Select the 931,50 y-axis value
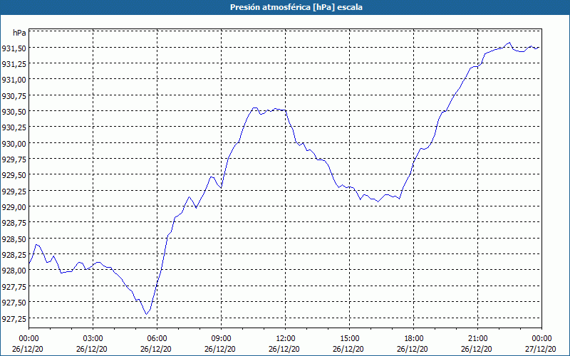570x356 pixels. coord(14,48)
